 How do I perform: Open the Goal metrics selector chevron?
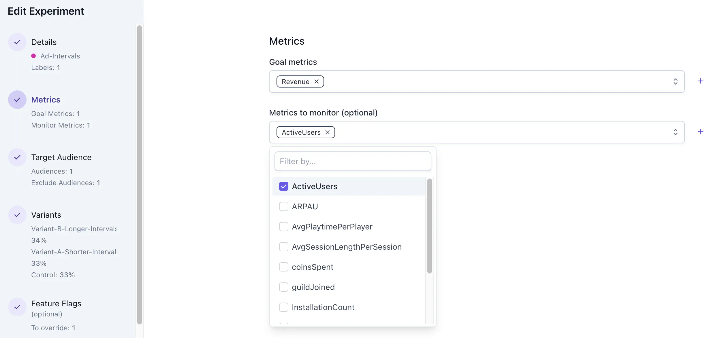tap(675, 81)
